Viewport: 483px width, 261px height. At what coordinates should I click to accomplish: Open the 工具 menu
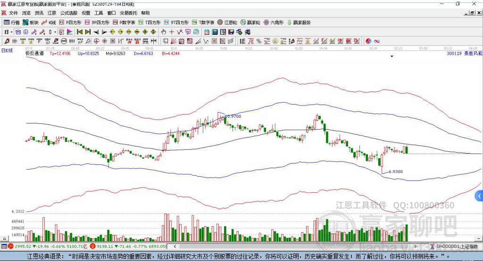[99, 13]
